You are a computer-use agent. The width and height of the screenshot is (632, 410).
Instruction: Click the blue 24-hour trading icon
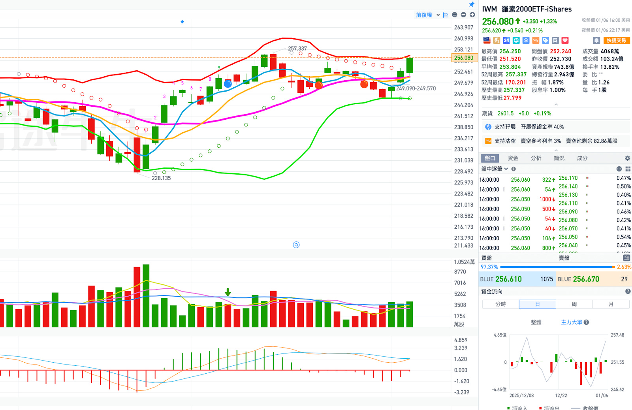506,40
